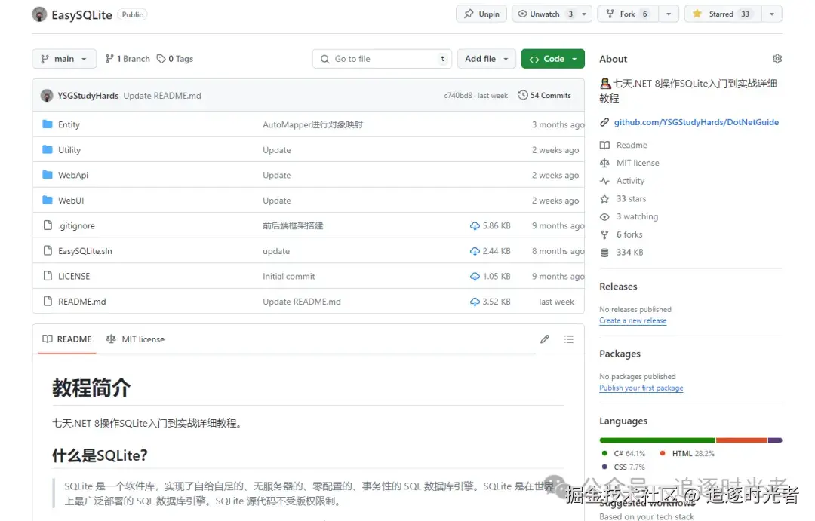This screenshot has width=815, height=521.
Task: Click the download cloud icon for EasySQLite.sln
Action: 475,251
